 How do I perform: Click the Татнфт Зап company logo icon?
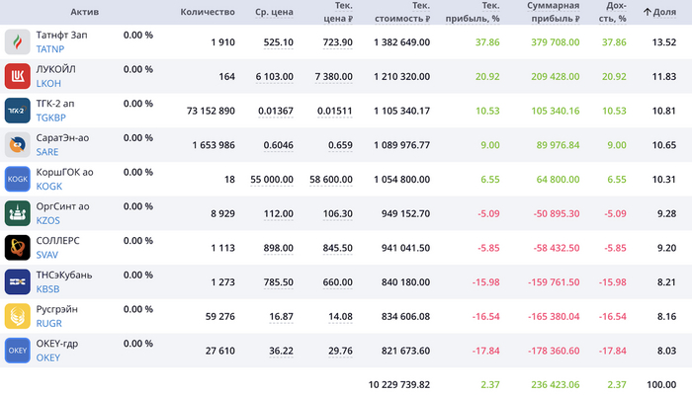point(19,41)
